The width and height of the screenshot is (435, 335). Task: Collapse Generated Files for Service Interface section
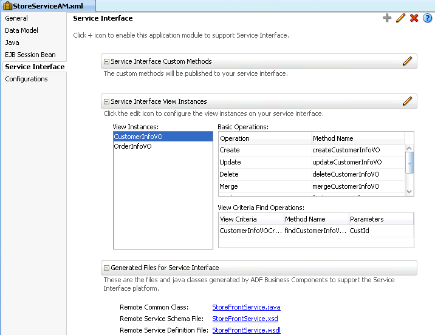click(x=106, y=268)
